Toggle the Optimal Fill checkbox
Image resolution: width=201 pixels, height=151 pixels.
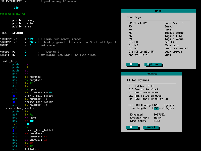pos(131,86)
